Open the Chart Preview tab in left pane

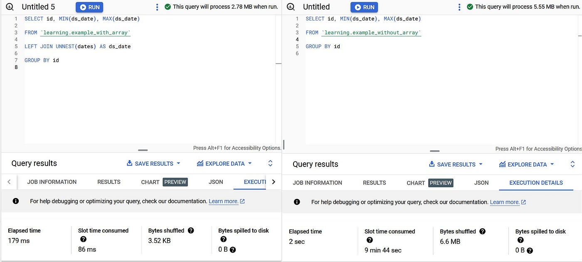coord(164,182)
